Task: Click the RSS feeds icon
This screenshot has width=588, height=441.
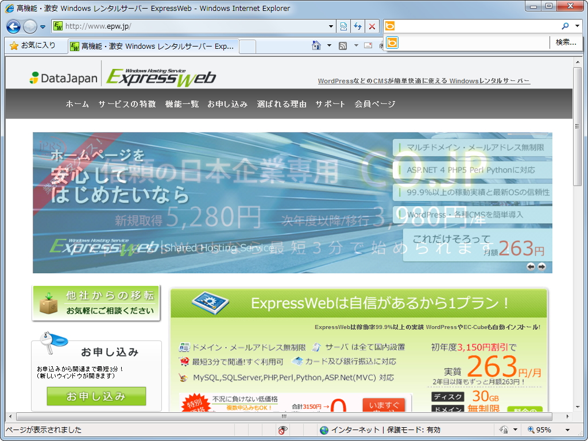Action: click(x=343, y=45)
